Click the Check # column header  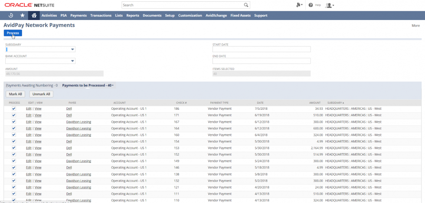click(x=181, y=103)
